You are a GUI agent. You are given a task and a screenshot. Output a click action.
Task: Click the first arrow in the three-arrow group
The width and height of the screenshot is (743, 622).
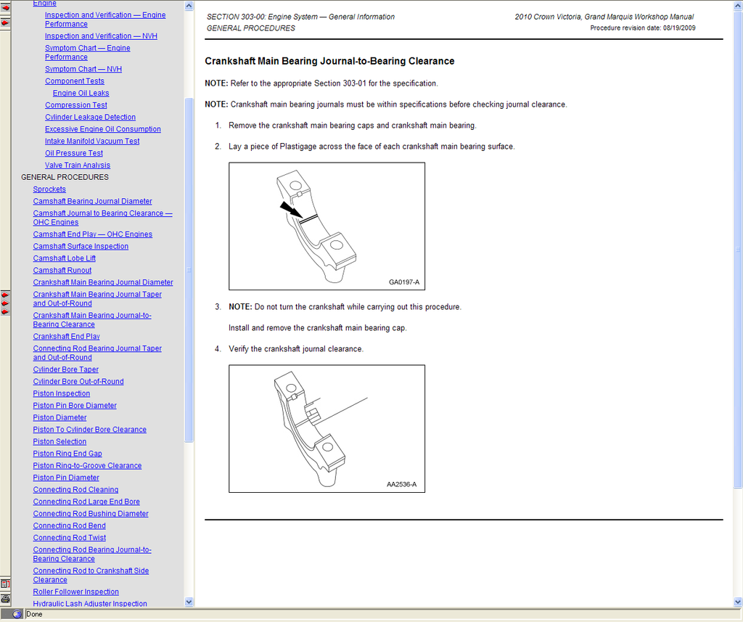(5, 295)
